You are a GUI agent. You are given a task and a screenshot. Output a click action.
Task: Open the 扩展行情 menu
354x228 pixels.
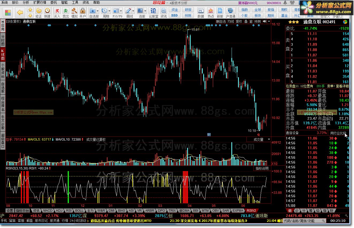pyautogui.click(x=40, y=2)
